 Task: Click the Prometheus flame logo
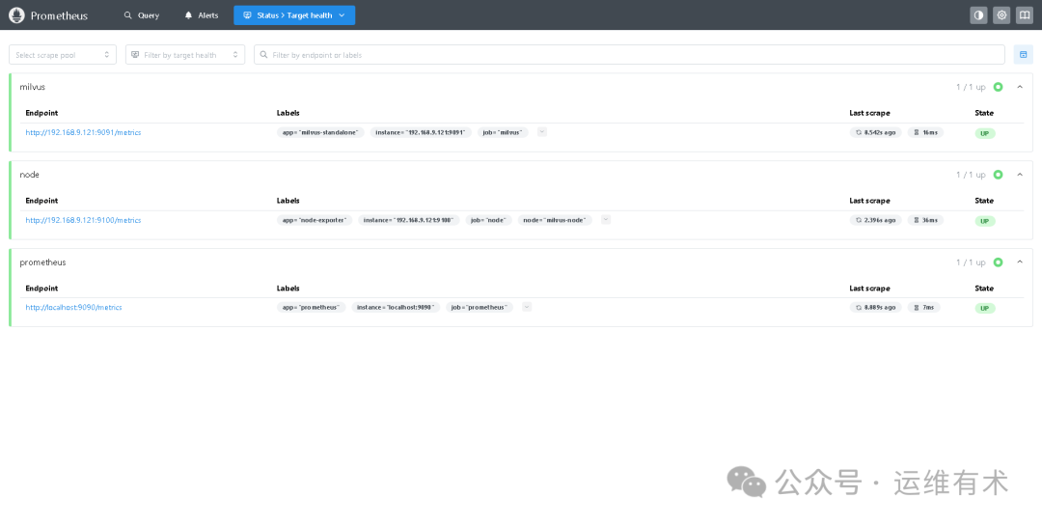pos(16,14)
